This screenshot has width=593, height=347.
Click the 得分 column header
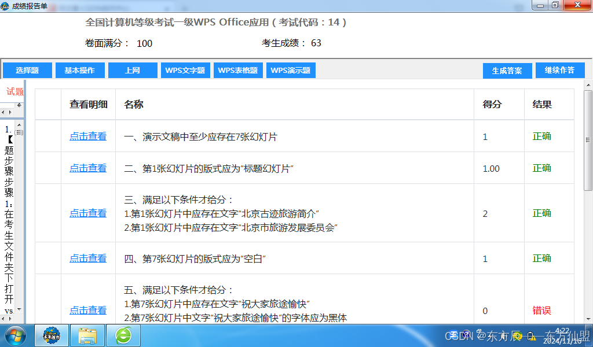pos(492,105)
